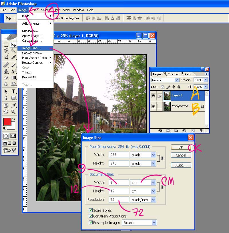Switch to the Channels tab

tap(173, 74)
